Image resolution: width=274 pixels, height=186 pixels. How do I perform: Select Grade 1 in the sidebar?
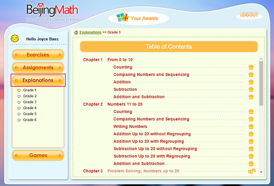pyautogui.click(x=30, y=90)
